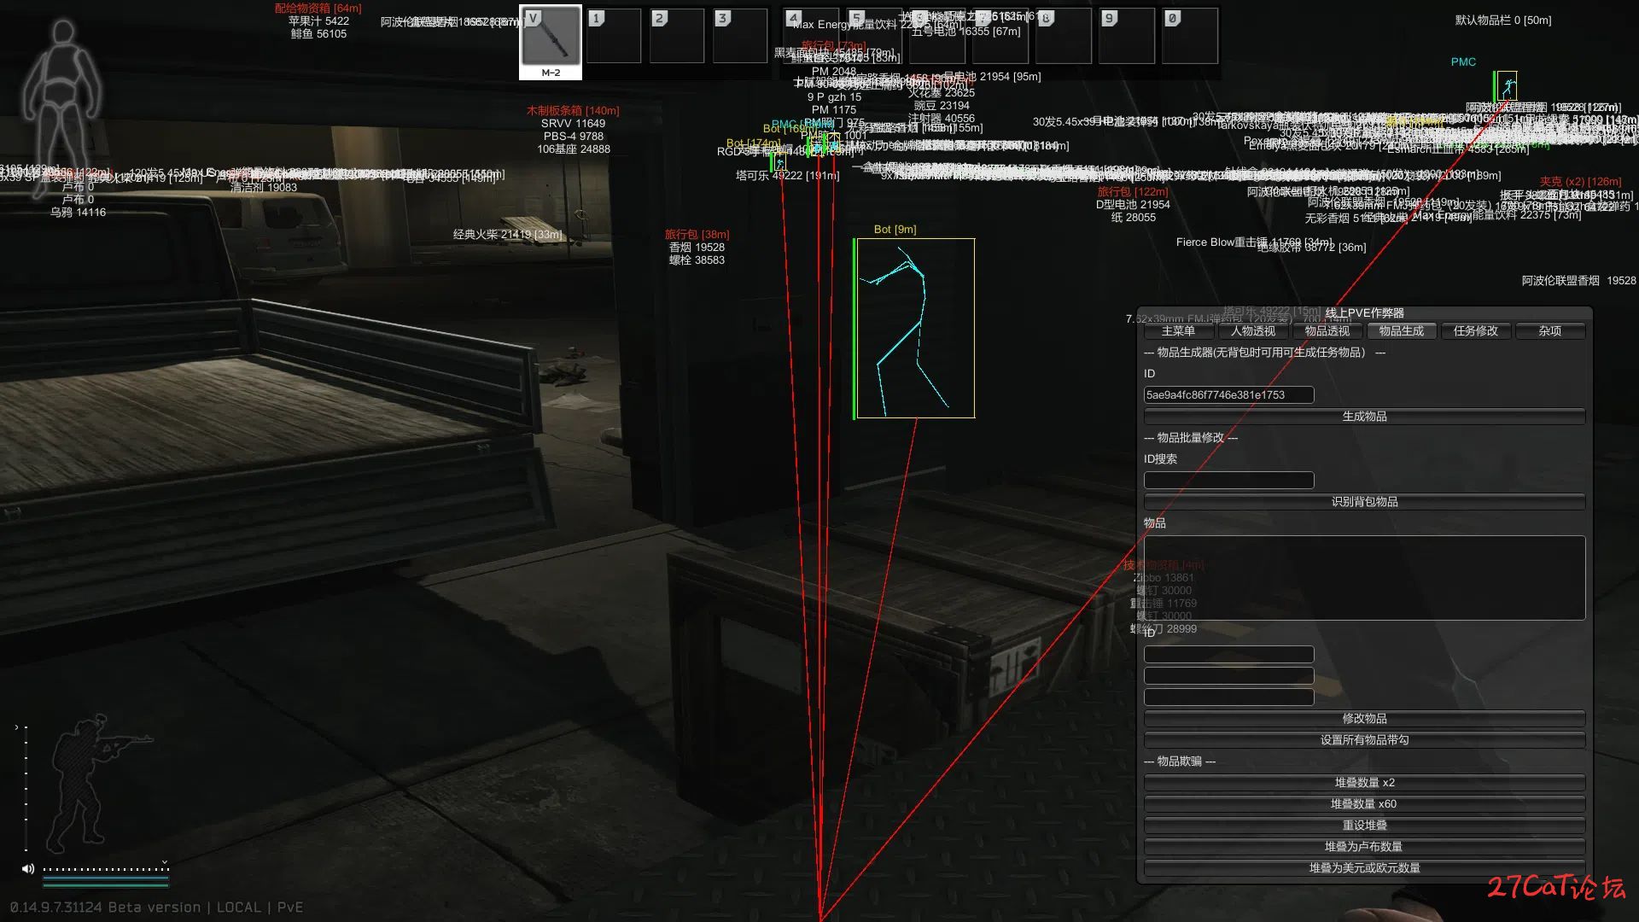Switch to the 人物透视 tab
The image size is (1639, 922).
[x=1253, y=331]
